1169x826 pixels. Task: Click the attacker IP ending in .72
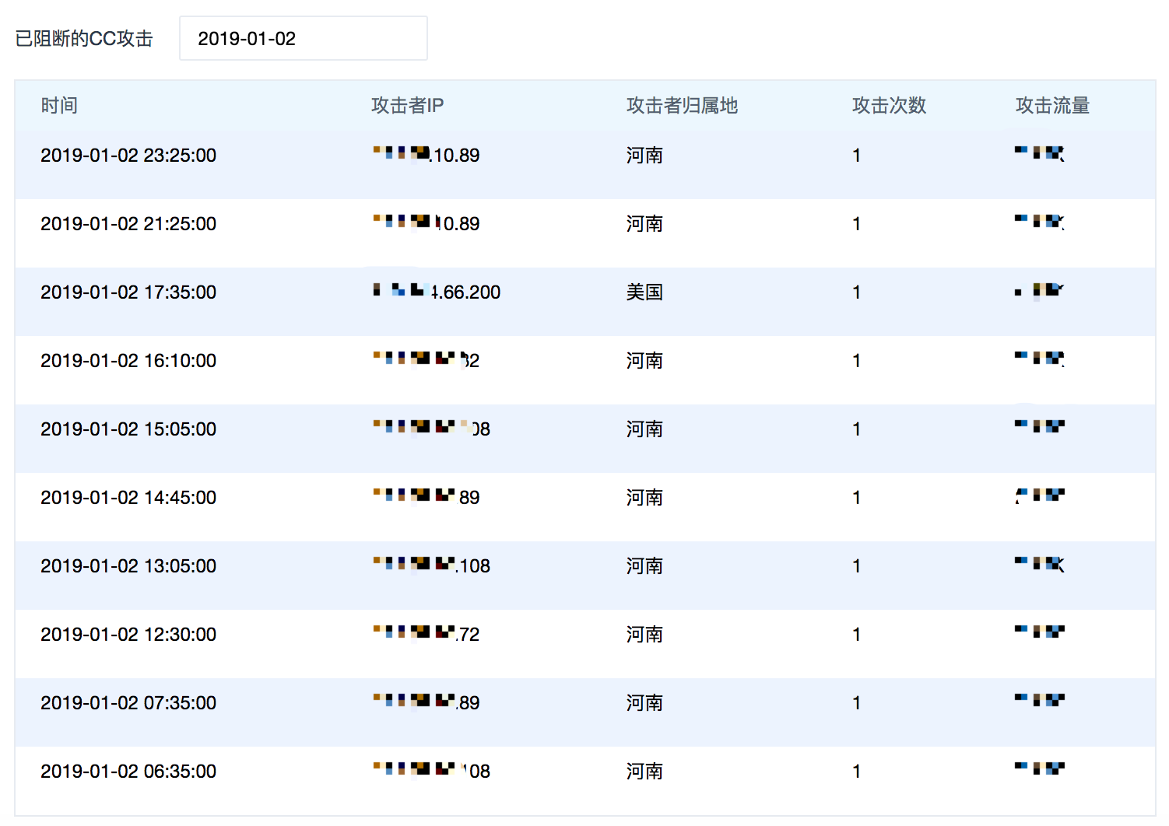tap(426, 635)
